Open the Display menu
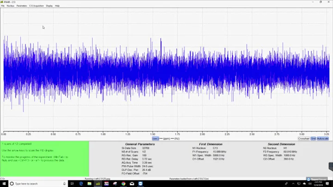The image size is (333, 187). [49, 6]
